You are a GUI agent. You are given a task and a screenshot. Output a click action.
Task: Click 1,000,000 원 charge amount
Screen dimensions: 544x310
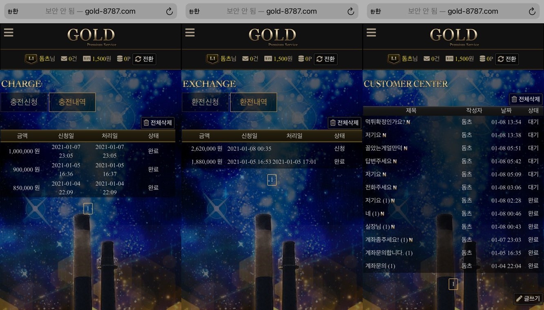click(x=24, y=151)
